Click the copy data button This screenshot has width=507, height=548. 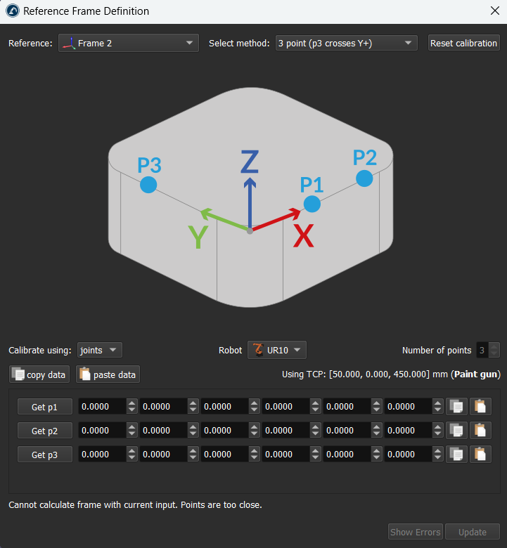(39, 374)
